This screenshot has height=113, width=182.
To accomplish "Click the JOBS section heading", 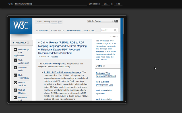I will point(99,66).
